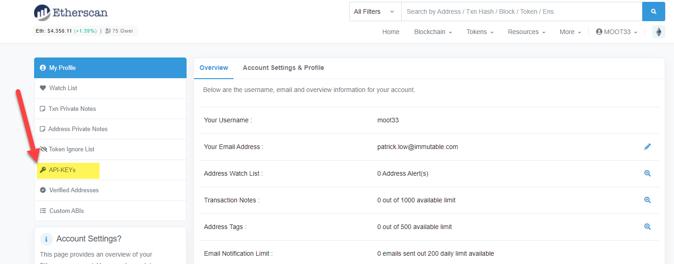Open Watch List from the sidebar
The width and height of the screenshot is (674, 264).
point(110,88)
